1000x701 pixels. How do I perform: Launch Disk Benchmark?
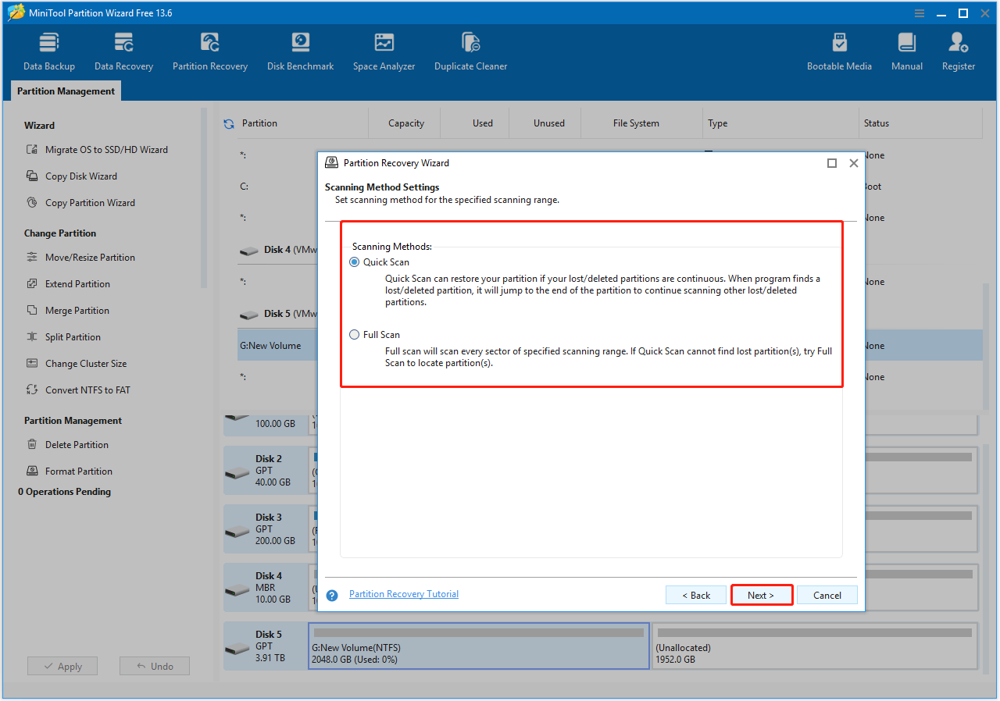[300, 49]
